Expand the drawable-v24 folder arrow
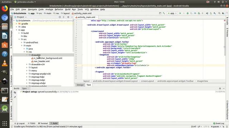Viewport: 229px width, 128px height. (x=27, y=64)
